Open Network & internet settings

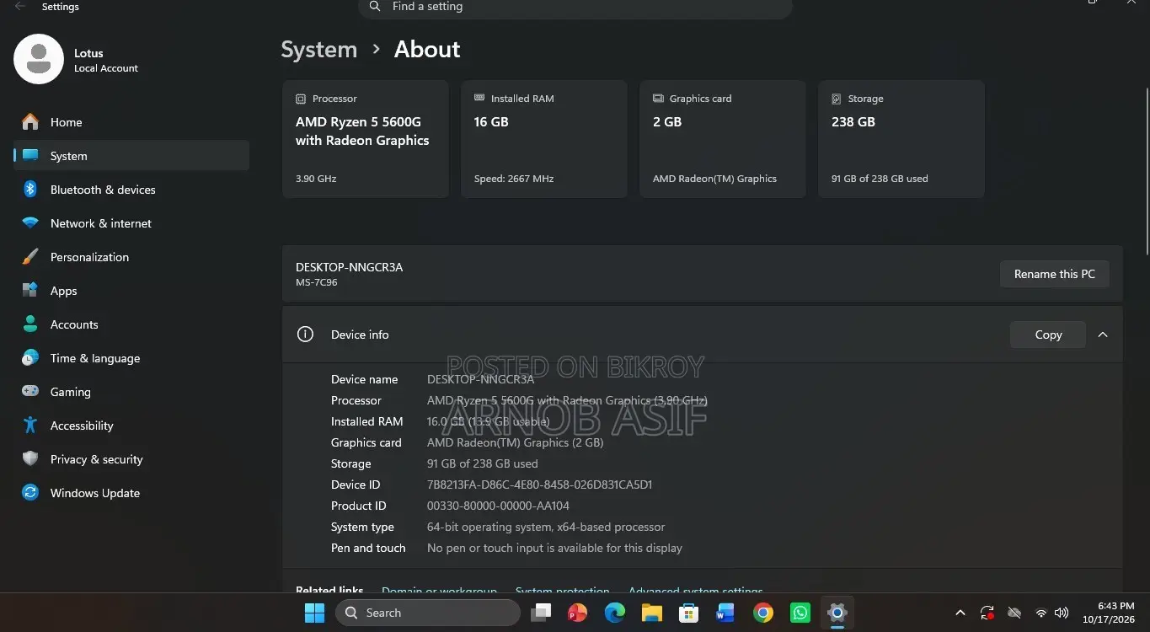coord(131,223)
